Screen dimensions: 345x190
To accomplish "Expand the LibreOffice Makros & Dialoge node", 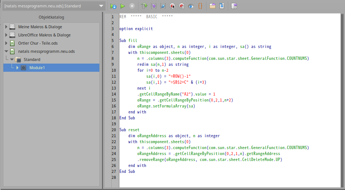I will [x=6, y=35].
